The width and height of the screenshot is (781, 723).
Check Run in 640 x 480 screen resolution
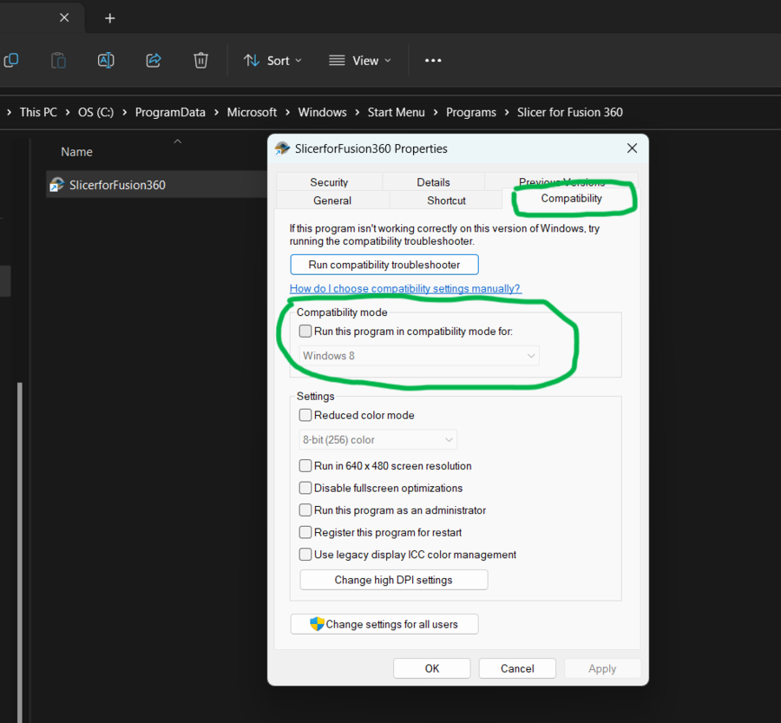[305, 465]
